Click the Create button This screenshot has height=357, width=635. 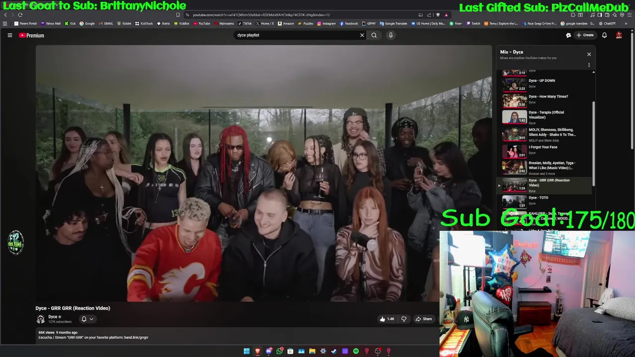tap(585, 35)
